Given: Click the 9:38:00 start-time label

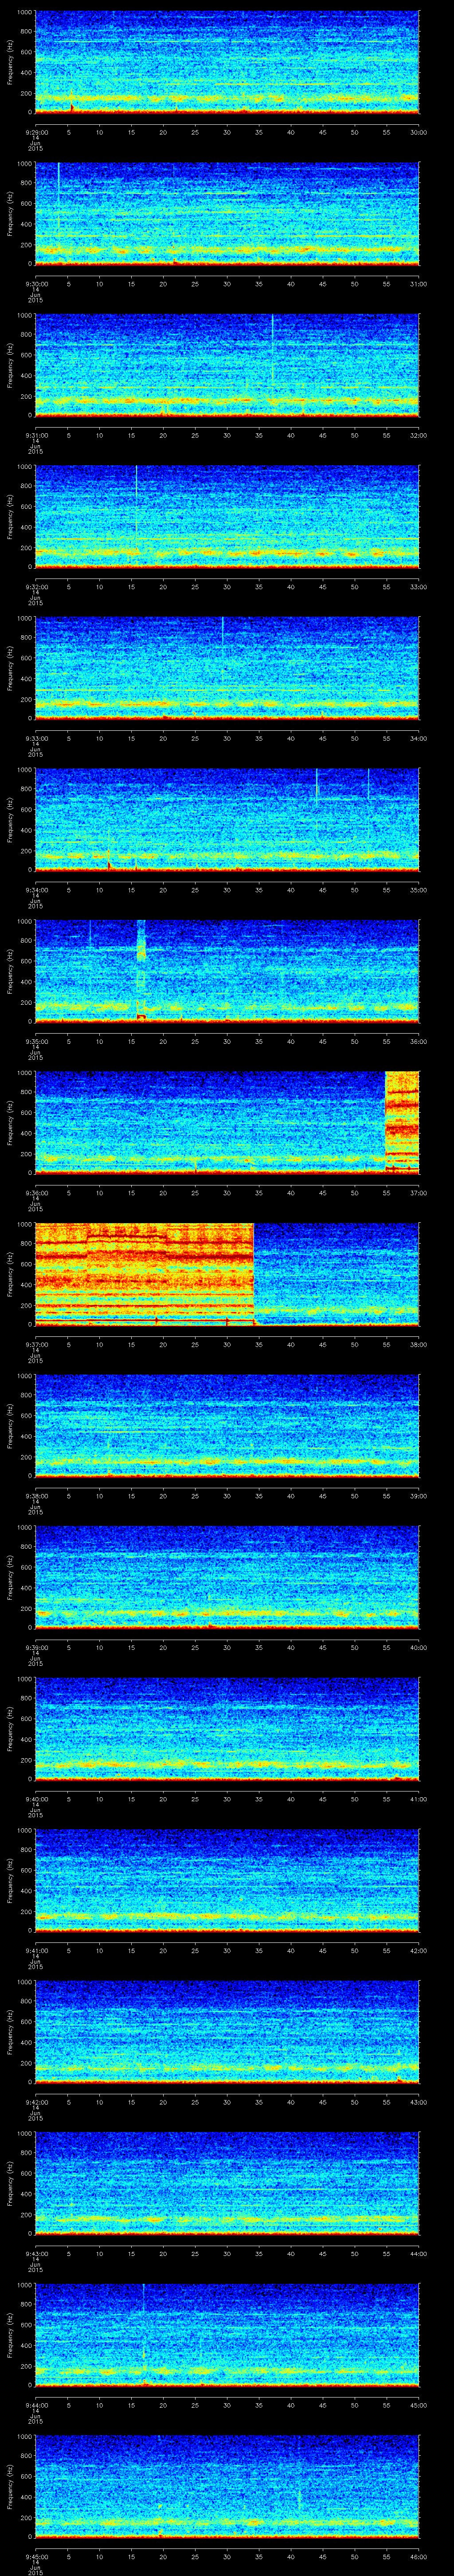Looking at the screenshot, I should [x=36, y=1496].
